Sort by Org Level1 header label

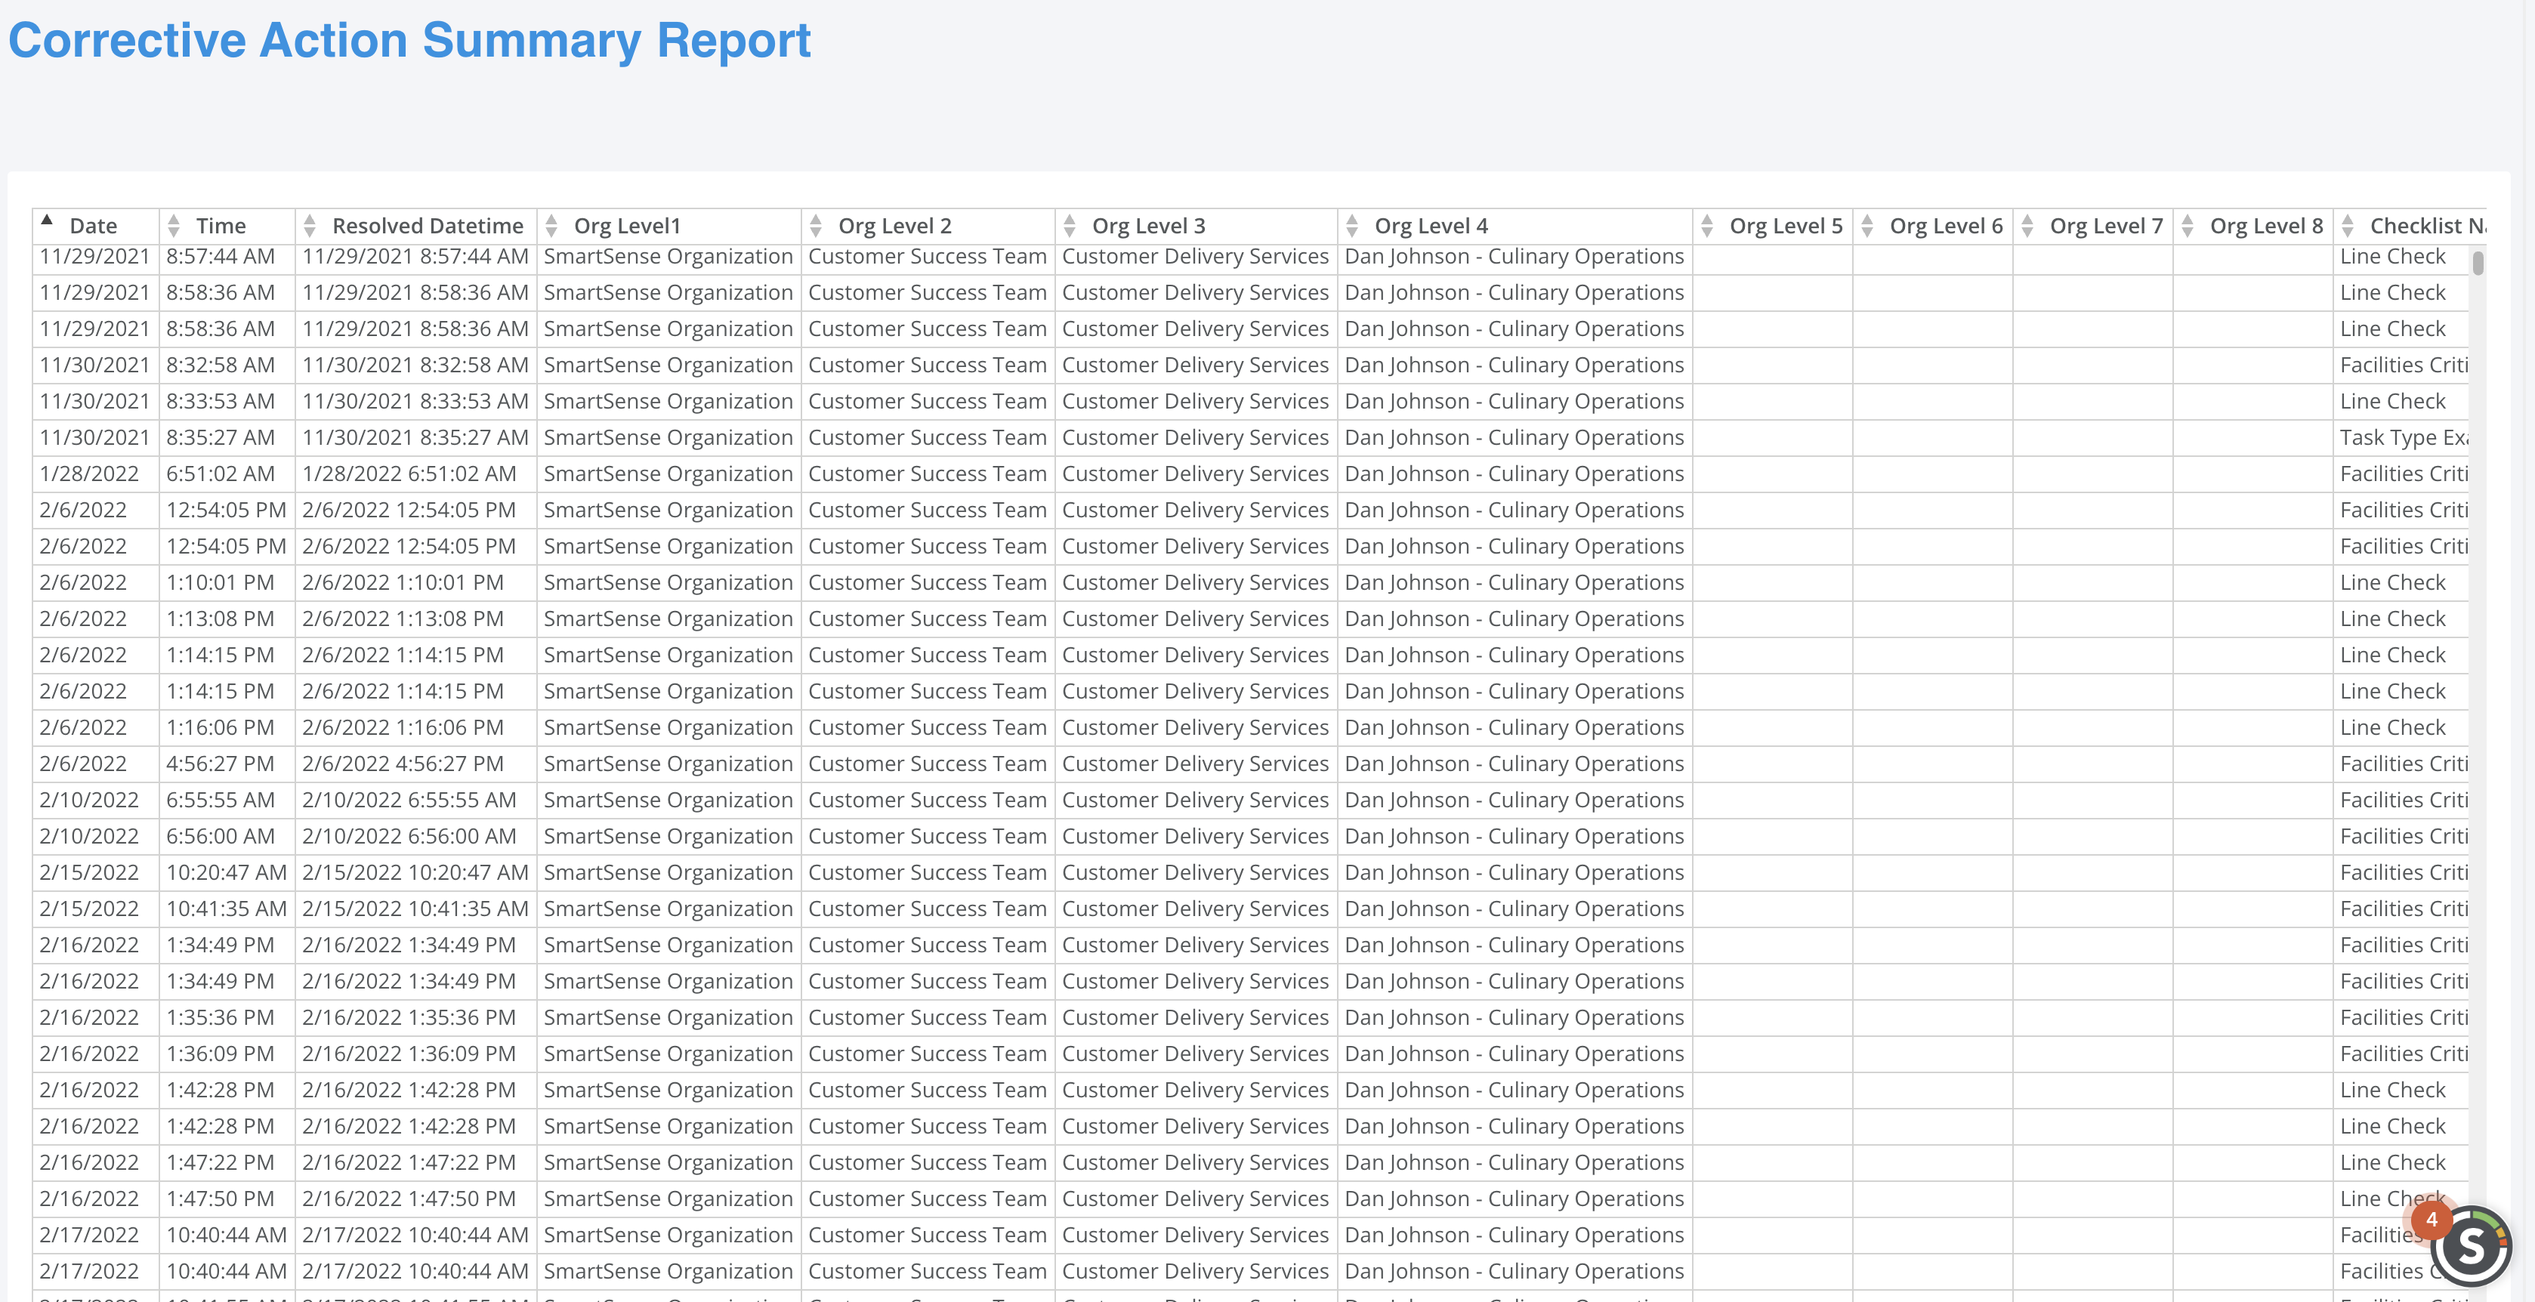click(628, 227)
